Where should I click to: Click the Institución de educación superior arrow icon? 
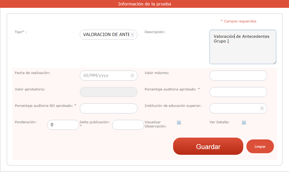(262, 108)
